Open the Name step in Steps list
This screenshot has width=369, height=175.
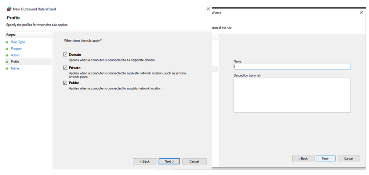[15, 68]
